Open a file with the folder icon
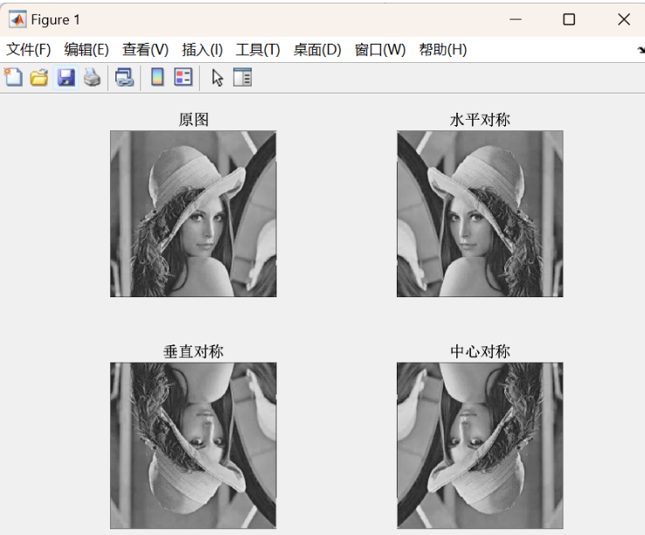 click(39, 78)
